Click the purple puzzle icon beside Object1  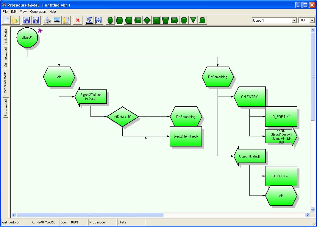point(40,30)
